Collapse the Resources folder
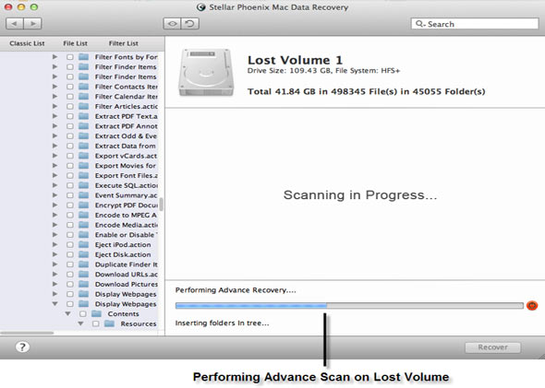The width and height of the screenshot is (545, 388). tap(80, 323)
